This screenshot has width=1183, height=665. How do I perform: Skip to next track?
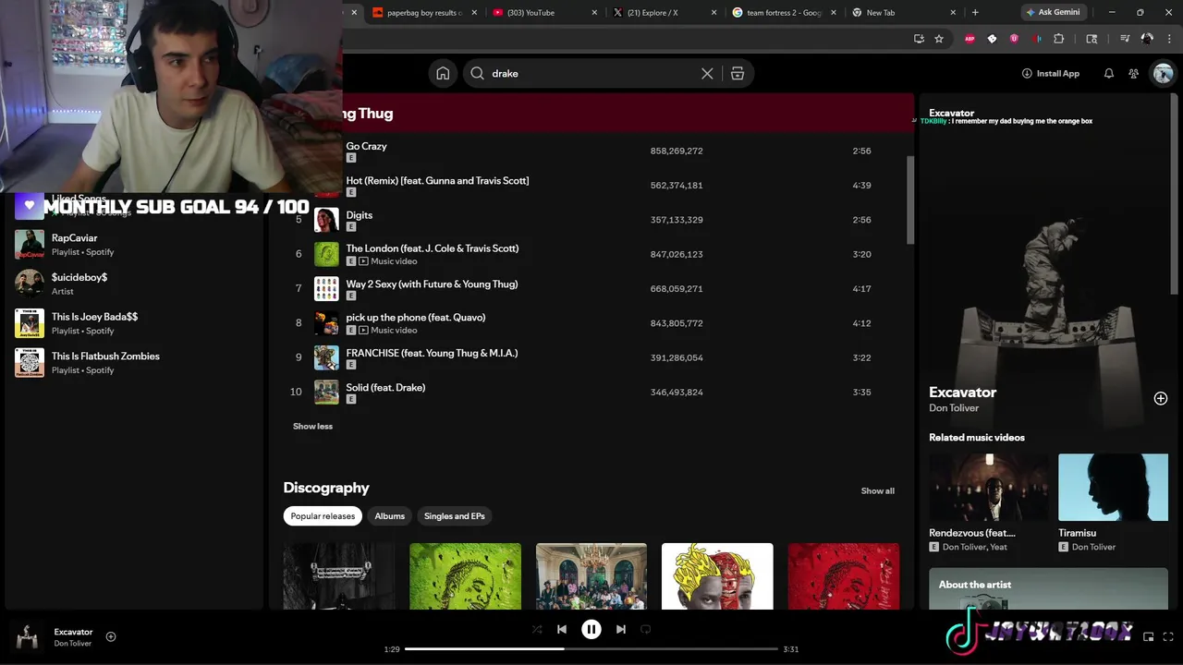tap(621, 629)
